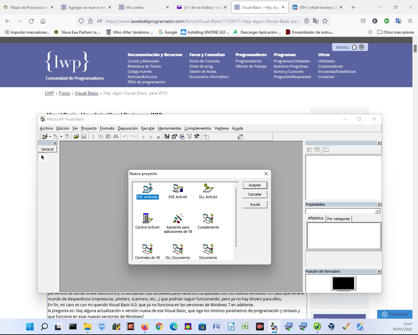The height and width of the screenshot is (335, 418).
Task: Switch to the Por categorías tab
Action: coord(339,219)
